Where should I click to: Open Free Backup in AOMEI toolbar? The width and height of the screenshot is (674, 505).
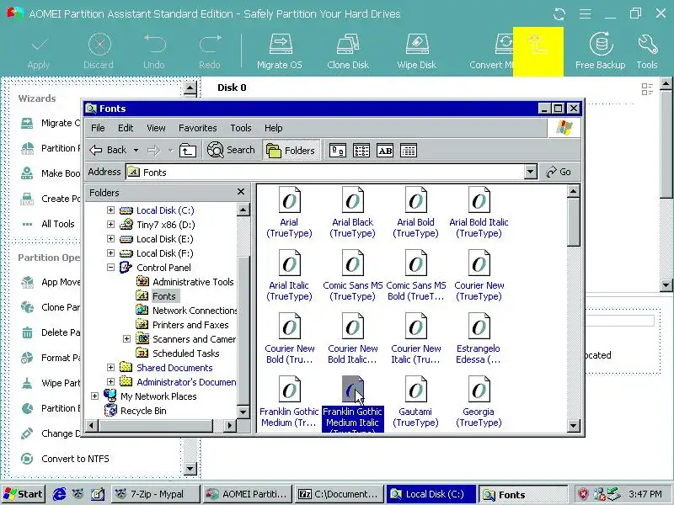[x=601, y=51]
